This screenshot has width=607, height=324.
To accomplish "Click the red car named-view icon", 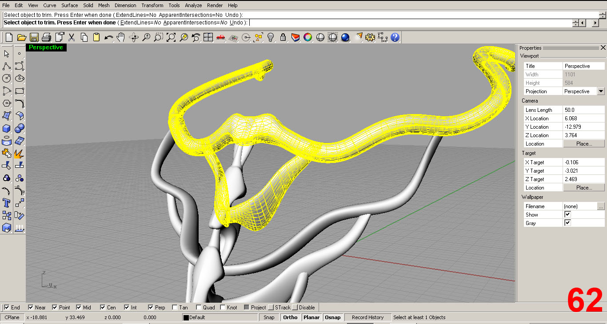I will pos(220,38).
